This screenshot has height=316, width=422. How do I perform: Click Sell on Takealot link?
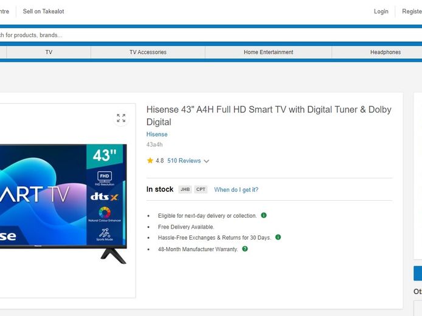tap(43, 12)
